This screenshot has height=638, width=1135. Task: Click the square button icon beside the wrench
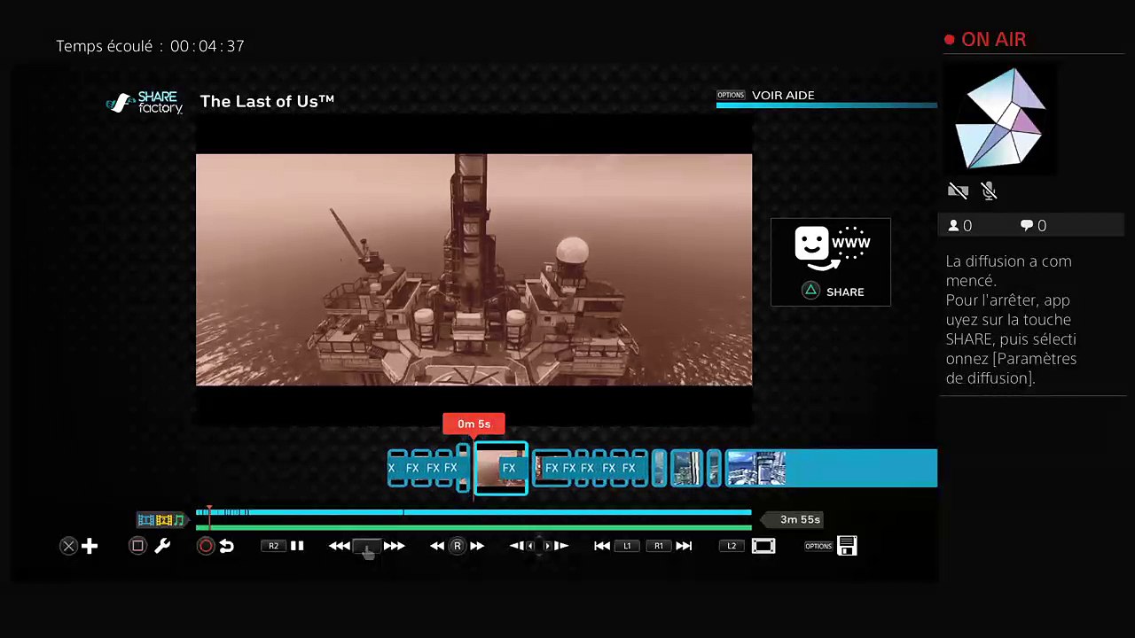137,546
